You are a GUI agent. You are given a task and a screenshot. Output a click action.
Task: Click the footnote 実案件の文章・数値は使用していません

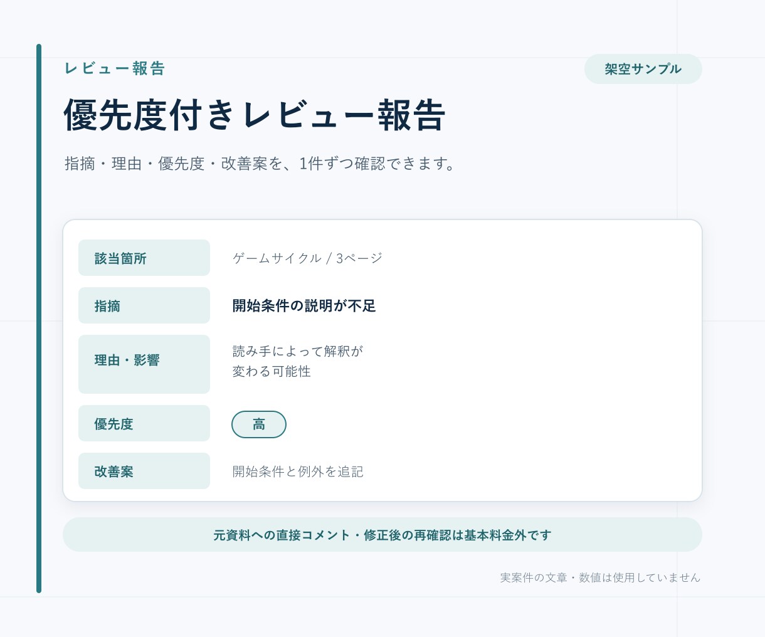click(x=600, y=577)
